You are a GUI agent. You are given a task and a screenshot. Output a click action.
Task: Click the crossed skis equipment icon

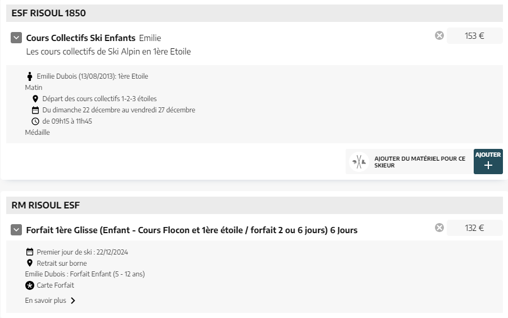tap(359, 162)
